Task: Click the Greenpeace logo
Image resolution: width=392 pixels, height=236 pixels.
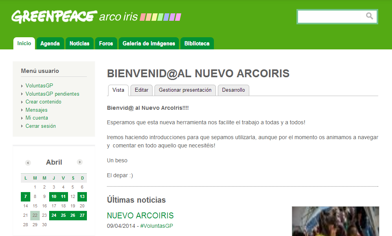Action: coord(54,17)
